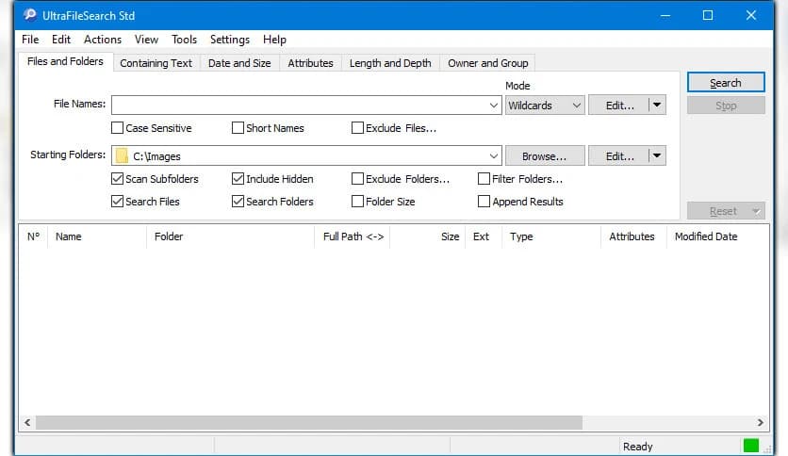Uncheck the Search Files option
The height and width of the screenshot is (456, 788).
(117, 202)
